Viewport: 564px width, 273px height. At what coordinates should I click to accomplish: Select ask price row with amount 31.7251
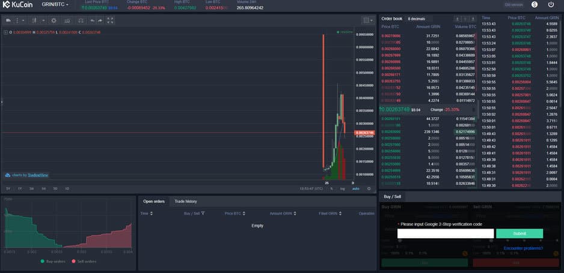tap(428, 36)
